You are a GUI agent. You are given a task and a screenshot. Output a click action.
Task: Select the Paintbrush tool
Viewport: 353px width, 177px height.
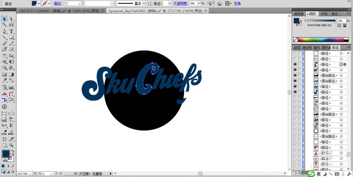pos(4,43)
